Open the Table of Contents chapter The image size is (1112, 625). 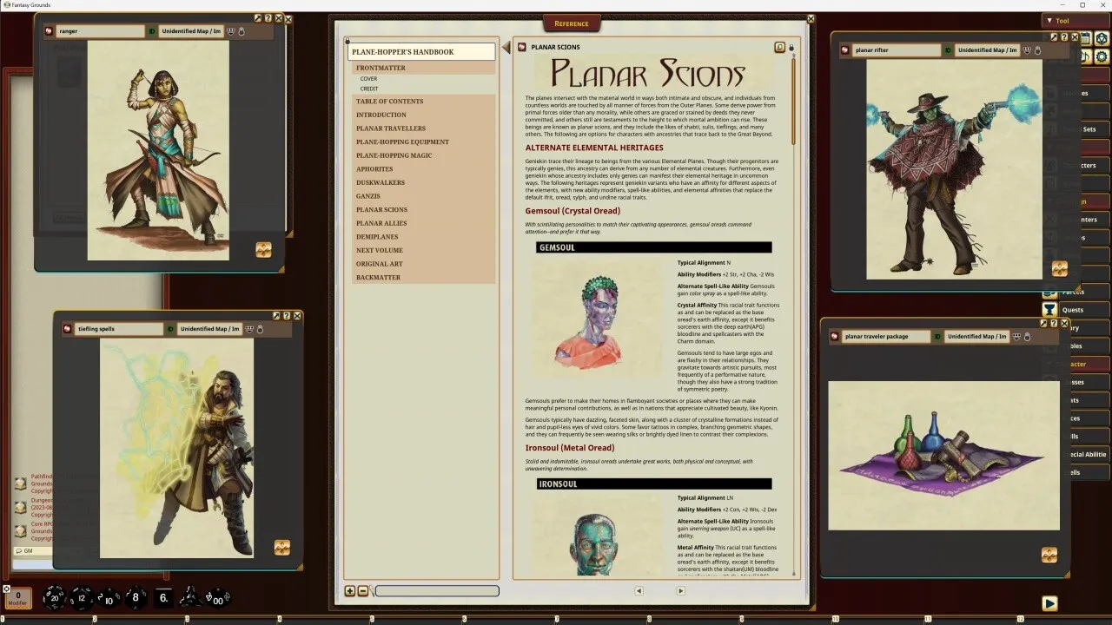point(389,102)
